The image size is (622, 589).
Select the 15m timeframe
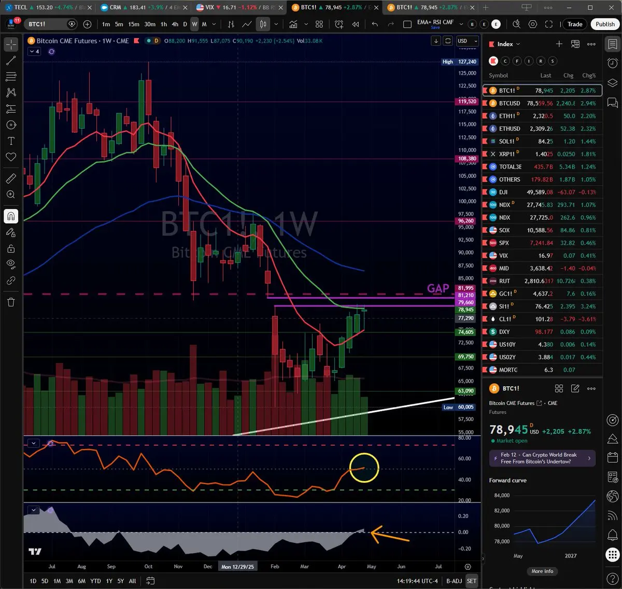coord(134,24)
